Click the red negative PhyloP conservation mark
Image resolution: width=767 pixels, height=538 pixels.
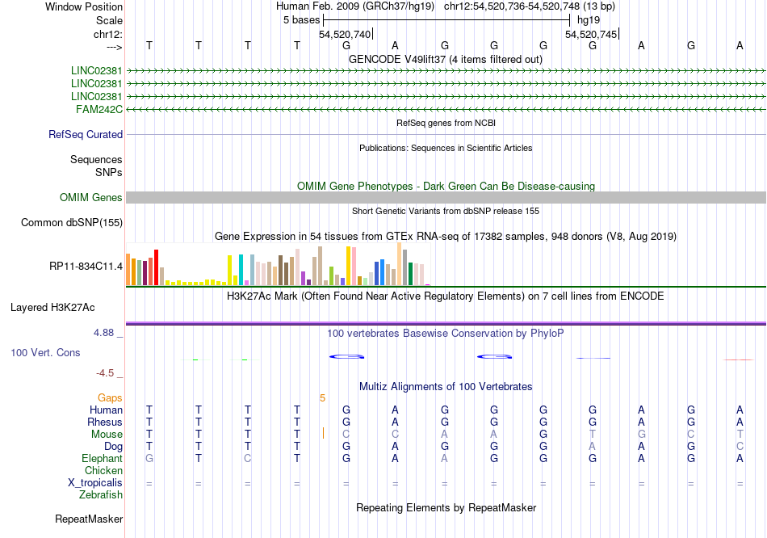coord(739,359)
